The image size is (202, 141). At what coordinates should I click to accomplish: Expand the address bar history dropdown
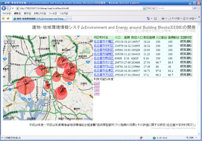(144, 8)
